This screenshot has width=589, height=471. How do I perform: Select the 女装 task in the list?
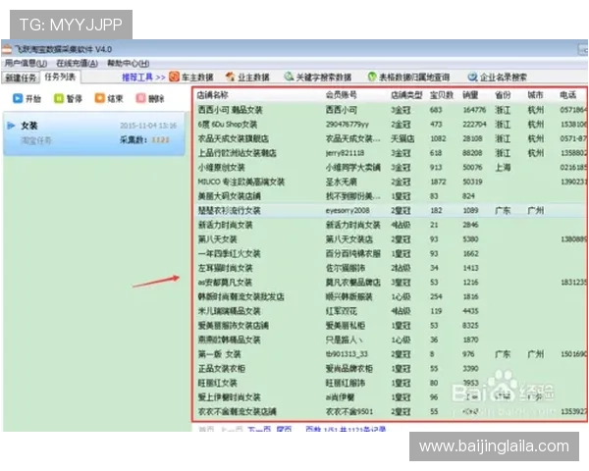(x=94, y=133)
